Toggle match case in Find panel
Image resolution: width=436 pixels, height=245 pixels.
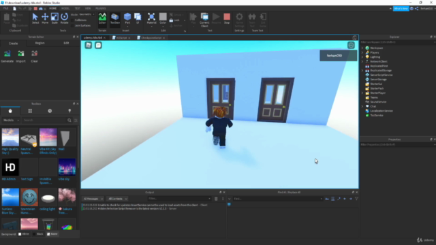pos(327,199)
